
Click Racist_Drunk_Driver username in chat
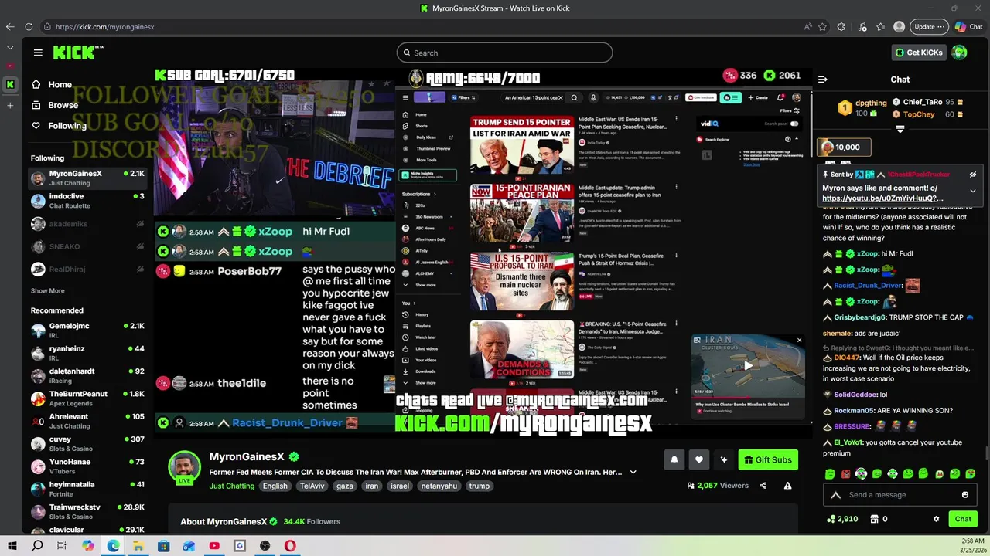(868, 286)
